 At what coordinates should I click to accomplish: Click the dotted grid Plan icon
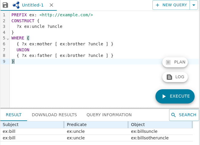pos(168,62)
